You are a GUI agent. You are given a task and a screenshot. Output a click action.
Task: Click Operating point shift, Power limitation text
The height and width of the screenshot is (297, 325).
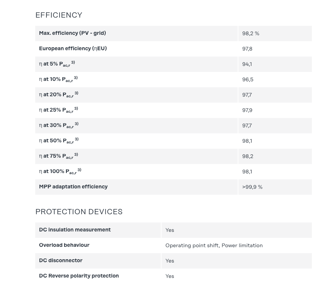tap(214, 246)
